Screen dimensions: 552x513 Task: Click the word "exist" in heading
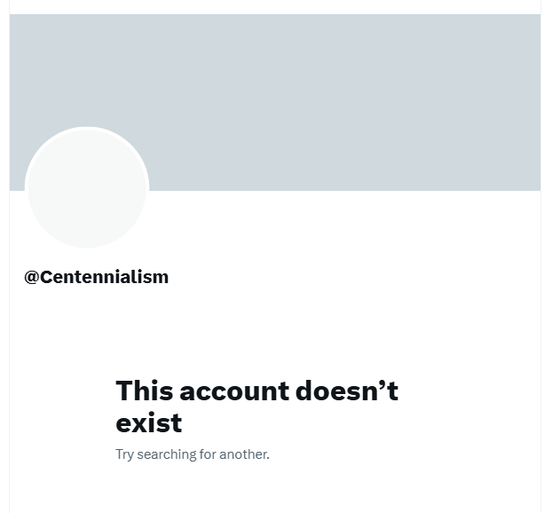click(148, 422)
